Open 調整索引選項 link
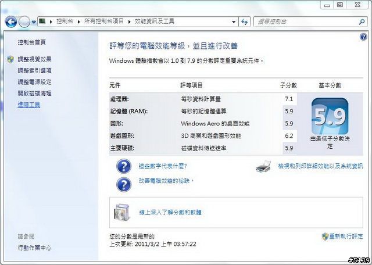The height and width of the screenshot is (265, 372). tap(34, 71)
